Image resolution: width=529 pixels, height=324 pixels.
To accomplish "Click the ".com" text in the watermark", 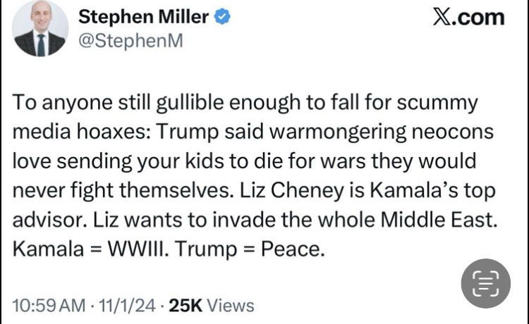I will point(479,18).
